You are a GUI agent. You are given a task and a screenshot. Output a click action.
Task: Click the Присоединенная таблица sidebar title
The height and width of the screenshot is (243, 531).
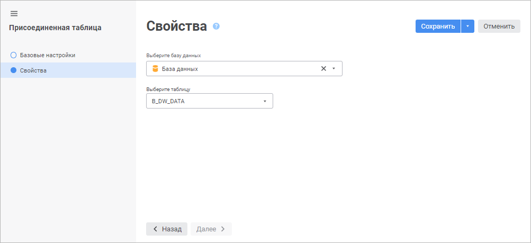click(x=55, y=28)
